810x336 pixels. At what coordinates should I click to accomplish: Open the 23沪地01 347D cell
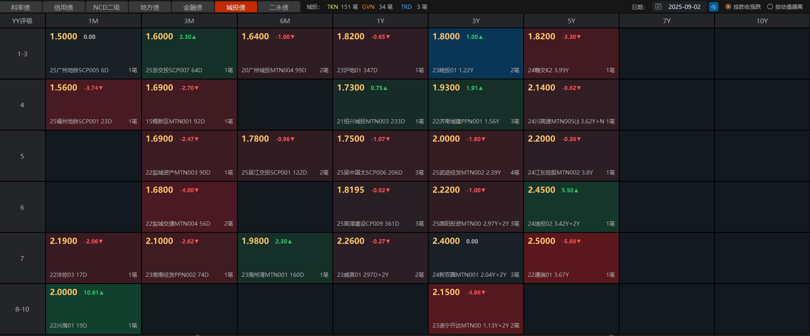(x=381, y=54)
